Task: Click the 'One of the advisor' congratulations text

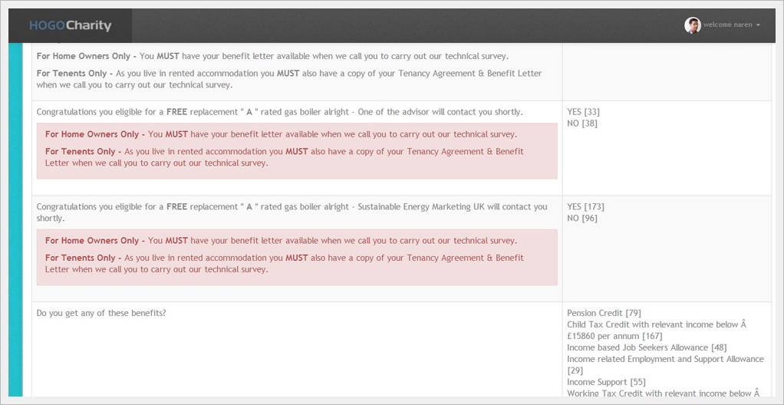Action: coord(280,112)
